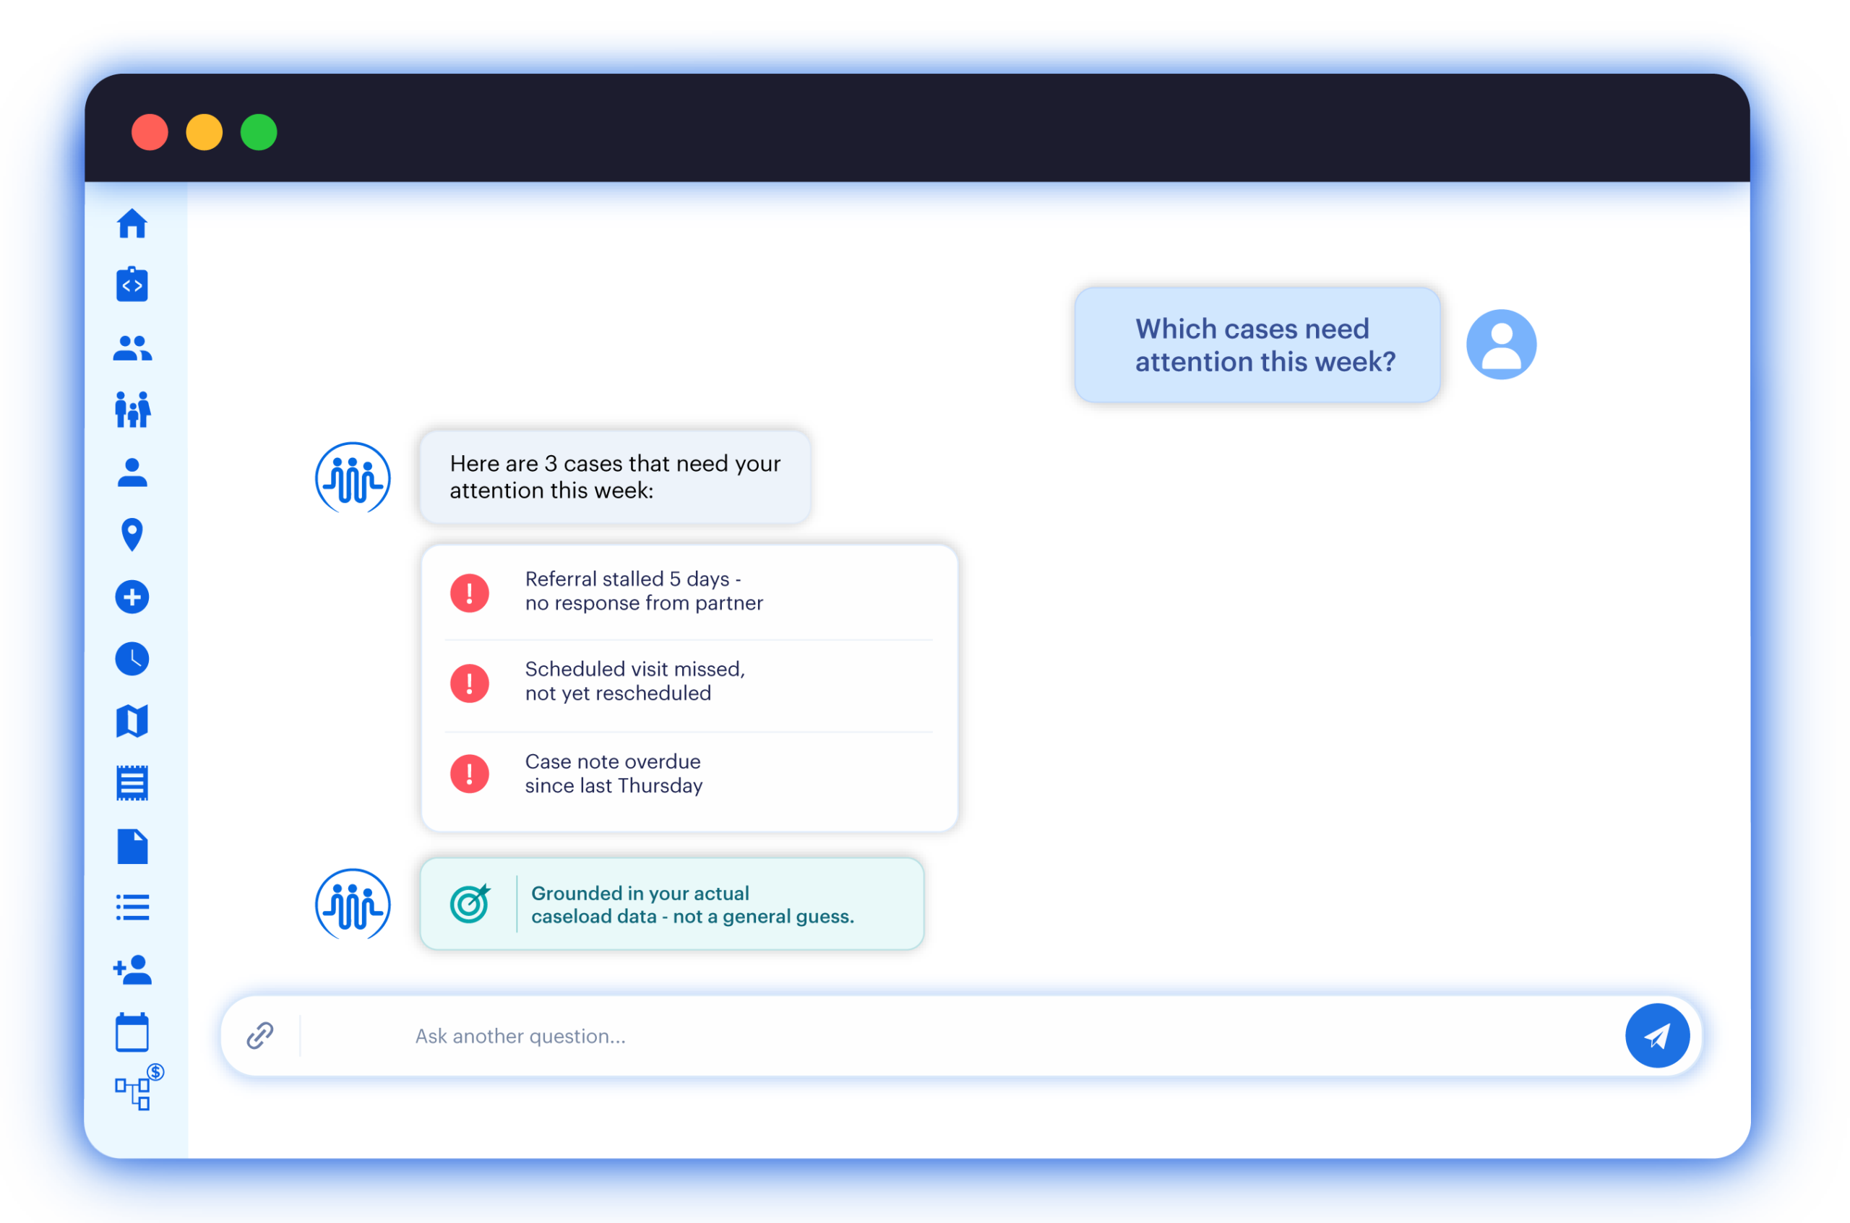The height and width of the screenshot is (1223, 1850).
Task: Open the dollar workflow icon in sidebar
Action: click(x=139, y=1087)
